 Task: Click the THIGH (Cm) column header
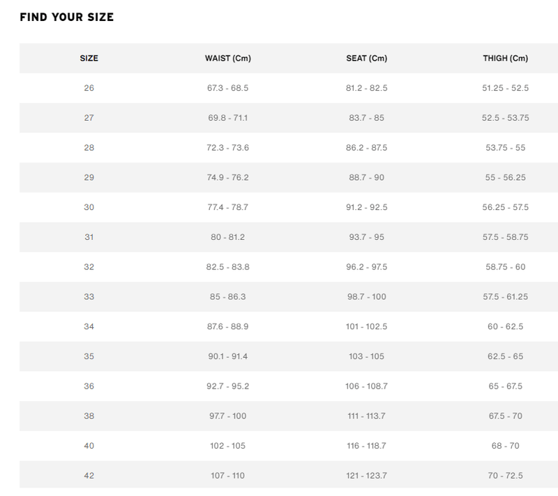(x=506, y=58)
